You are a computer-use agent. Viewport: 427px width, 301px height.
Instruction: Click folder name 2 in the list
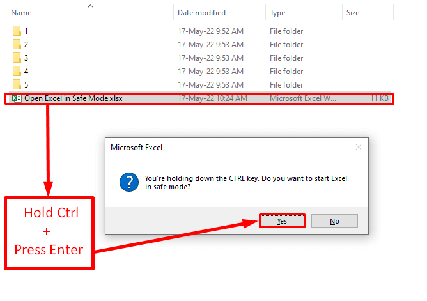(x=26, y=44)
